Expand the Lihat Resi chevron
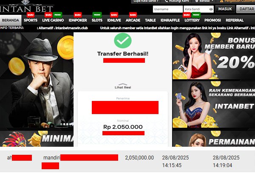 (x=123, y=84)
